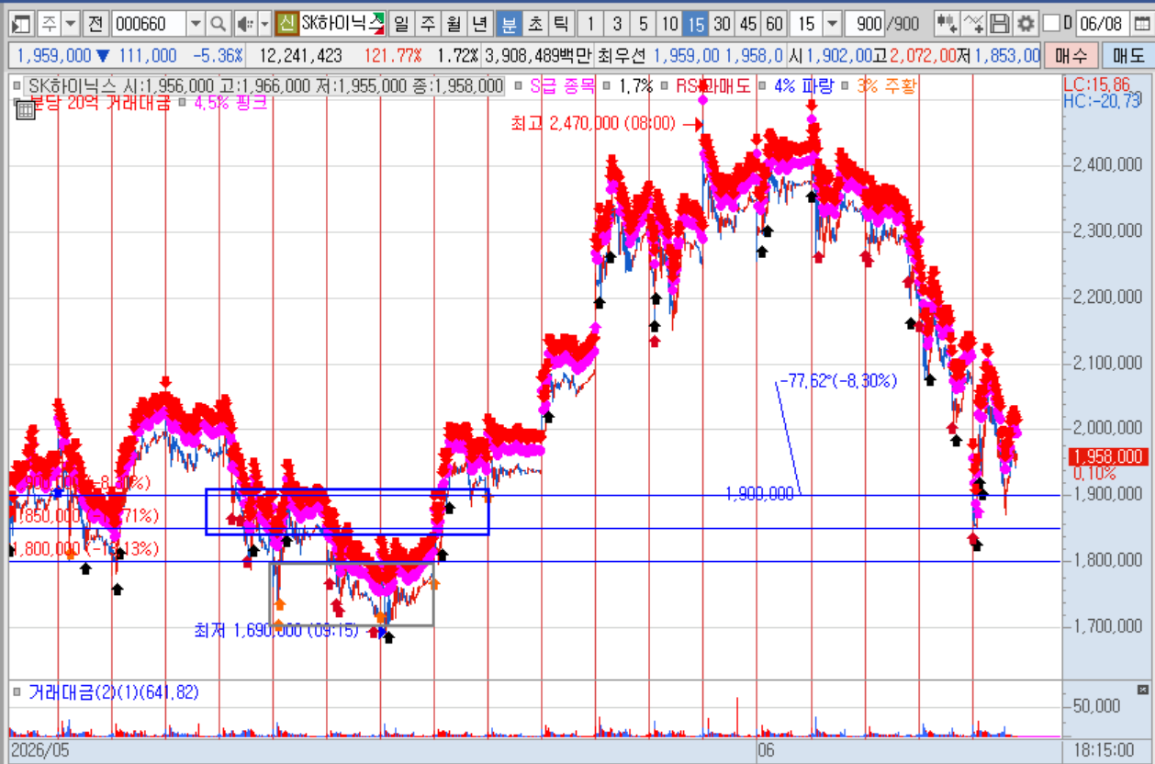Select the 10 minute interval button

click(670, 23)
